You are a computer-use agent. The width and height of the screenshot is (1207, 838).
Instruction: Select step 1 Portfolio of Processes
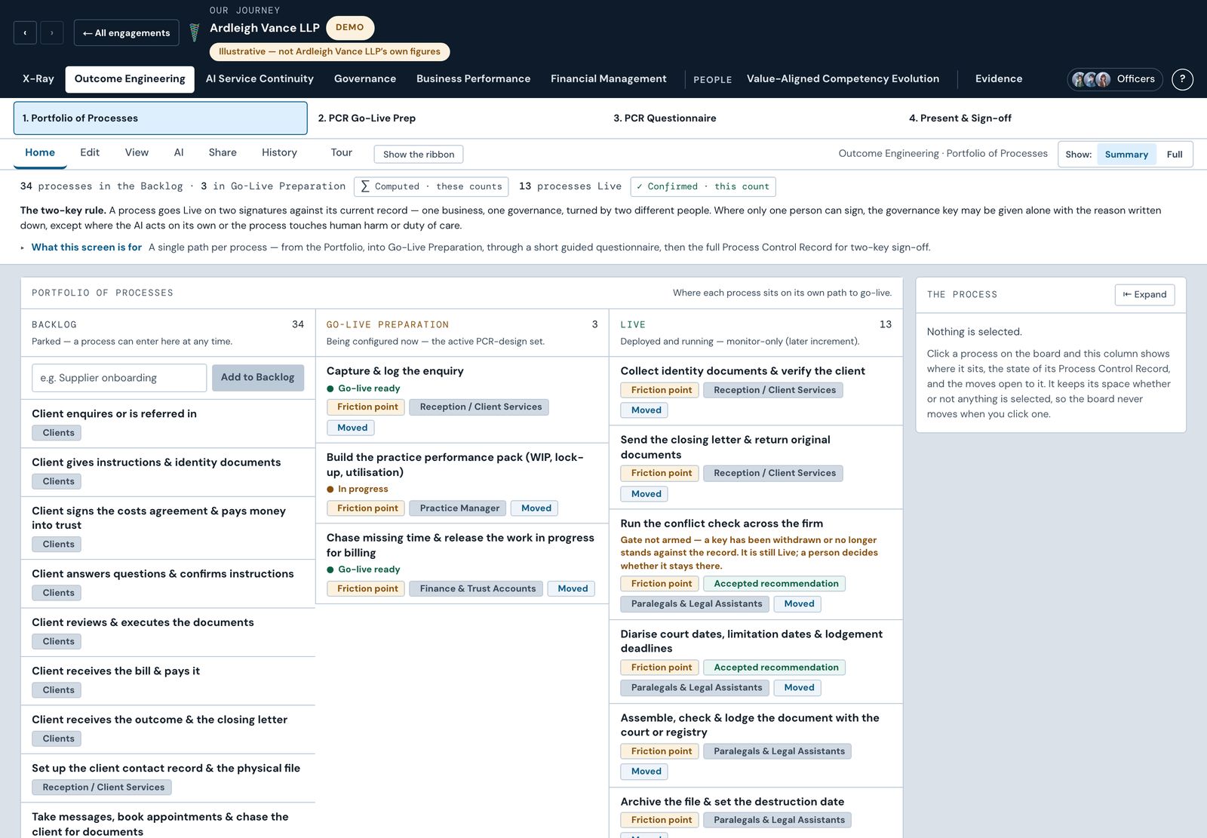pyautogui.click(x=161, y=118)
